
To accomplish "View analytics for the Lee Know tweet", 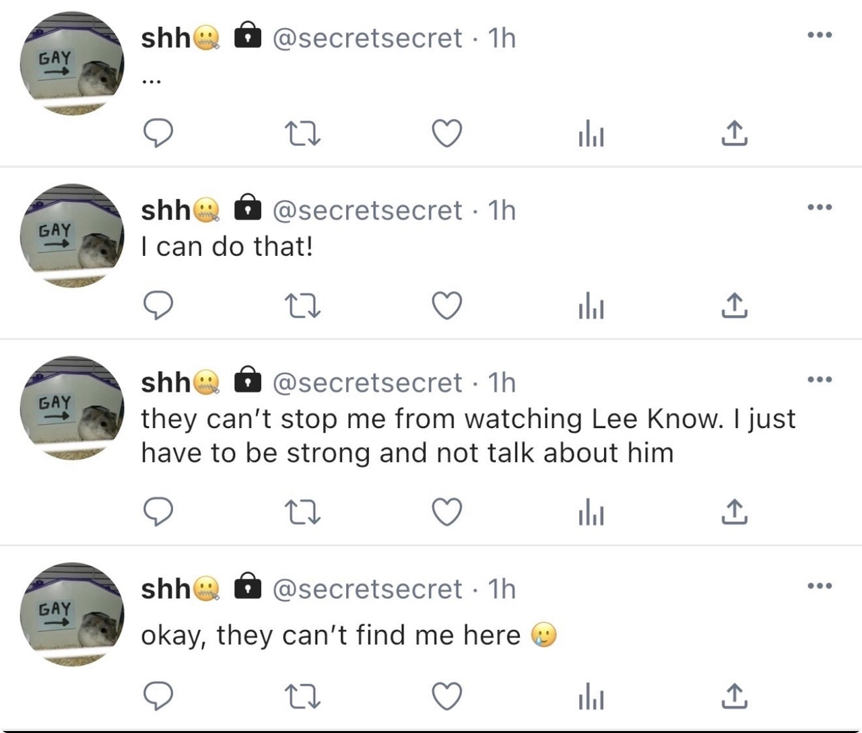I will (591, 512).
